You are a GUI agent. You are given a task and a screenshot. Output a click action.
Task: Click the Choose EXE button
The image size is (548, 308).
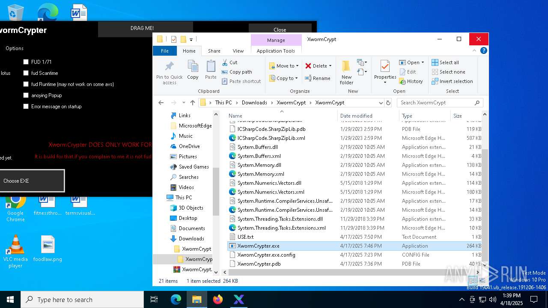[32, 181]
